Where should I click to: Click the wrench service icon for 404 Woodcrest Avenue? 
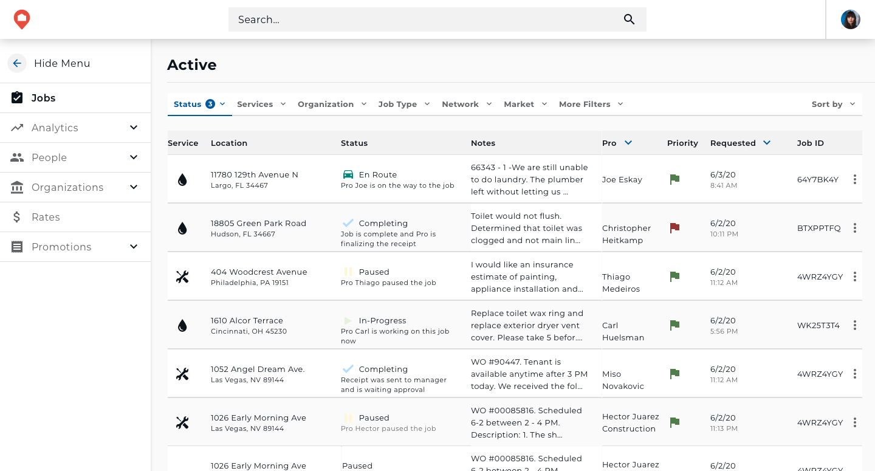tap(182, 277)
